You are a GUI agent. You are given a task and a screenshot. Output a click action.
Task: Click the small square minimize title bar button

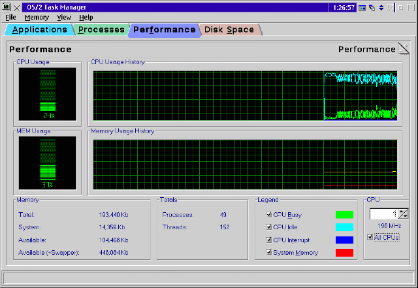(x=400, y=7)
